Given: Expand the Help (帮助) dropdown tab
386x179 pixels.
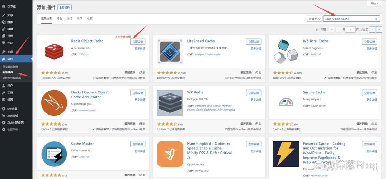Looking at the screenshot, I should 374,4.
